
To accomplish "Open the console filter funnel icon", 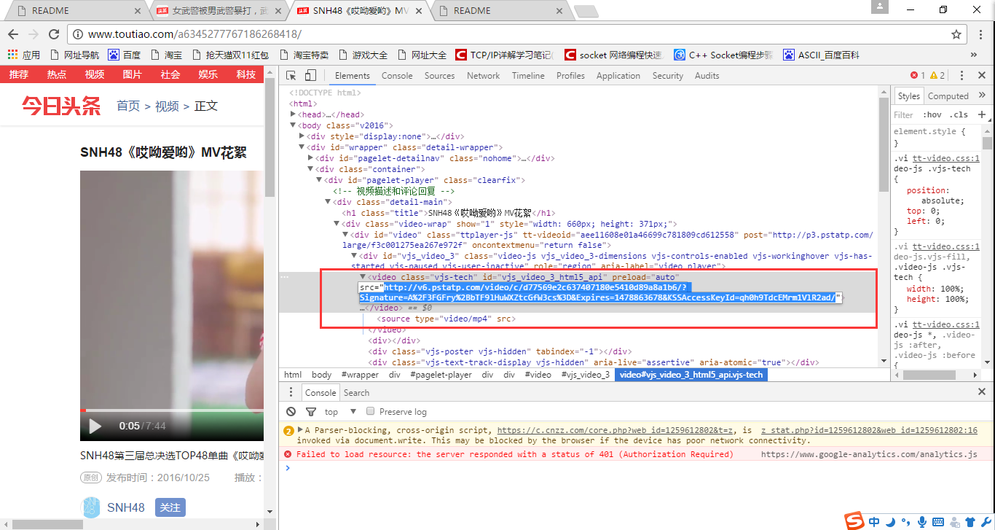I will (310, 412).
